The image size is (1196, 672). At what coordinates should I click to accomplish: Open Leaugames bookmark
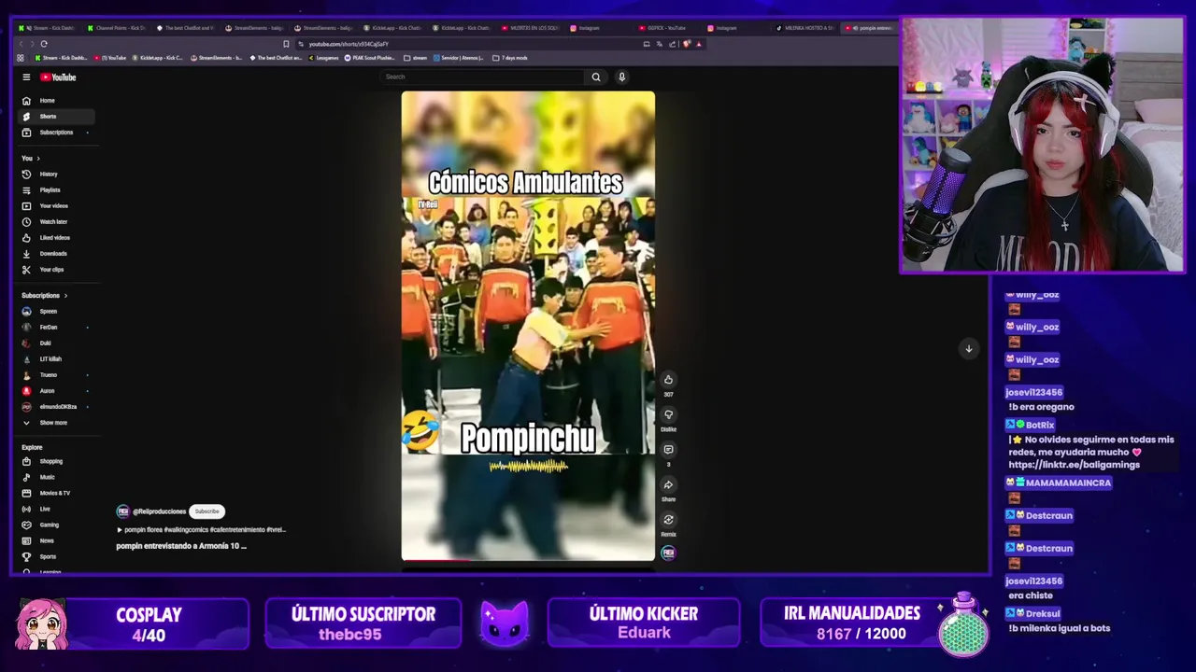pyautogui.click(x=323, y=58)
